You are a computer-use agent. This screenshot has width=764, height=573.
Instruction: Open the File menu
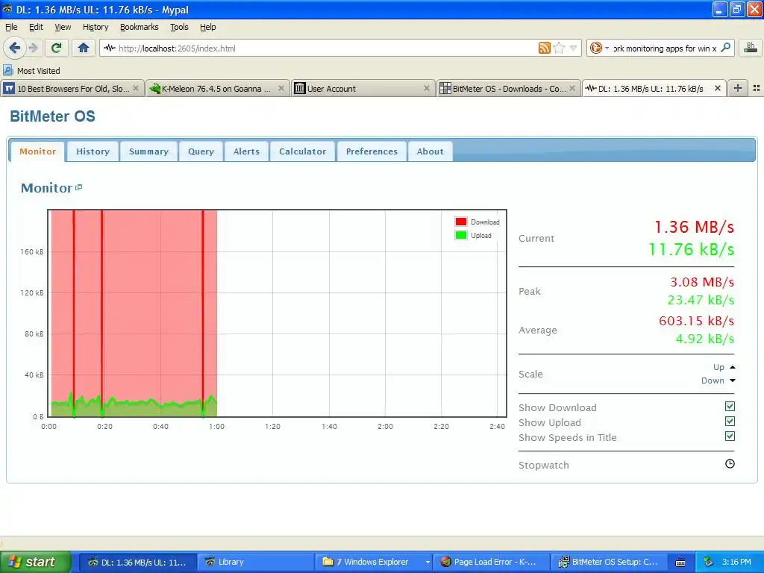click(11, 28)
